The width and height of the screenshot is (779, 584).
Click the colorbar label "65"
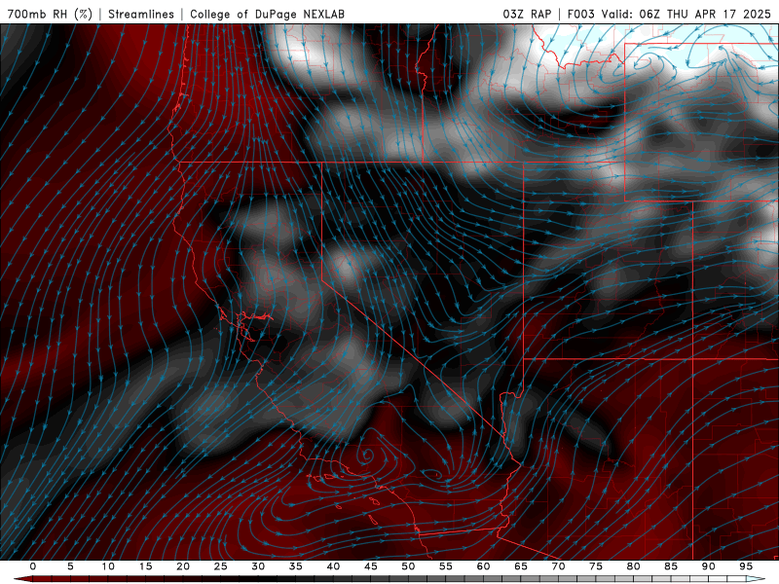[x=521, y=566]
